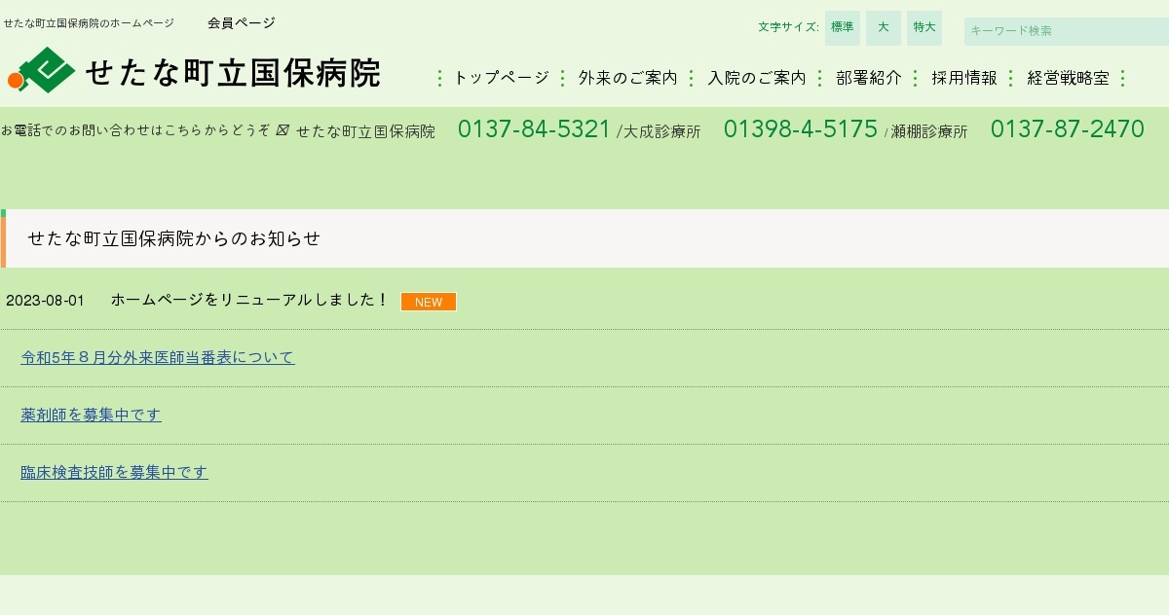Select 特大 for extra large text
This screenshot has width=1169, height=615.
pos(924,27)
